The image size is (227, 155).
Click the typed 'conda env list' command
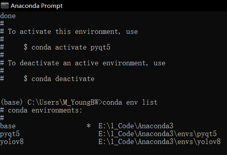point(130,102)
